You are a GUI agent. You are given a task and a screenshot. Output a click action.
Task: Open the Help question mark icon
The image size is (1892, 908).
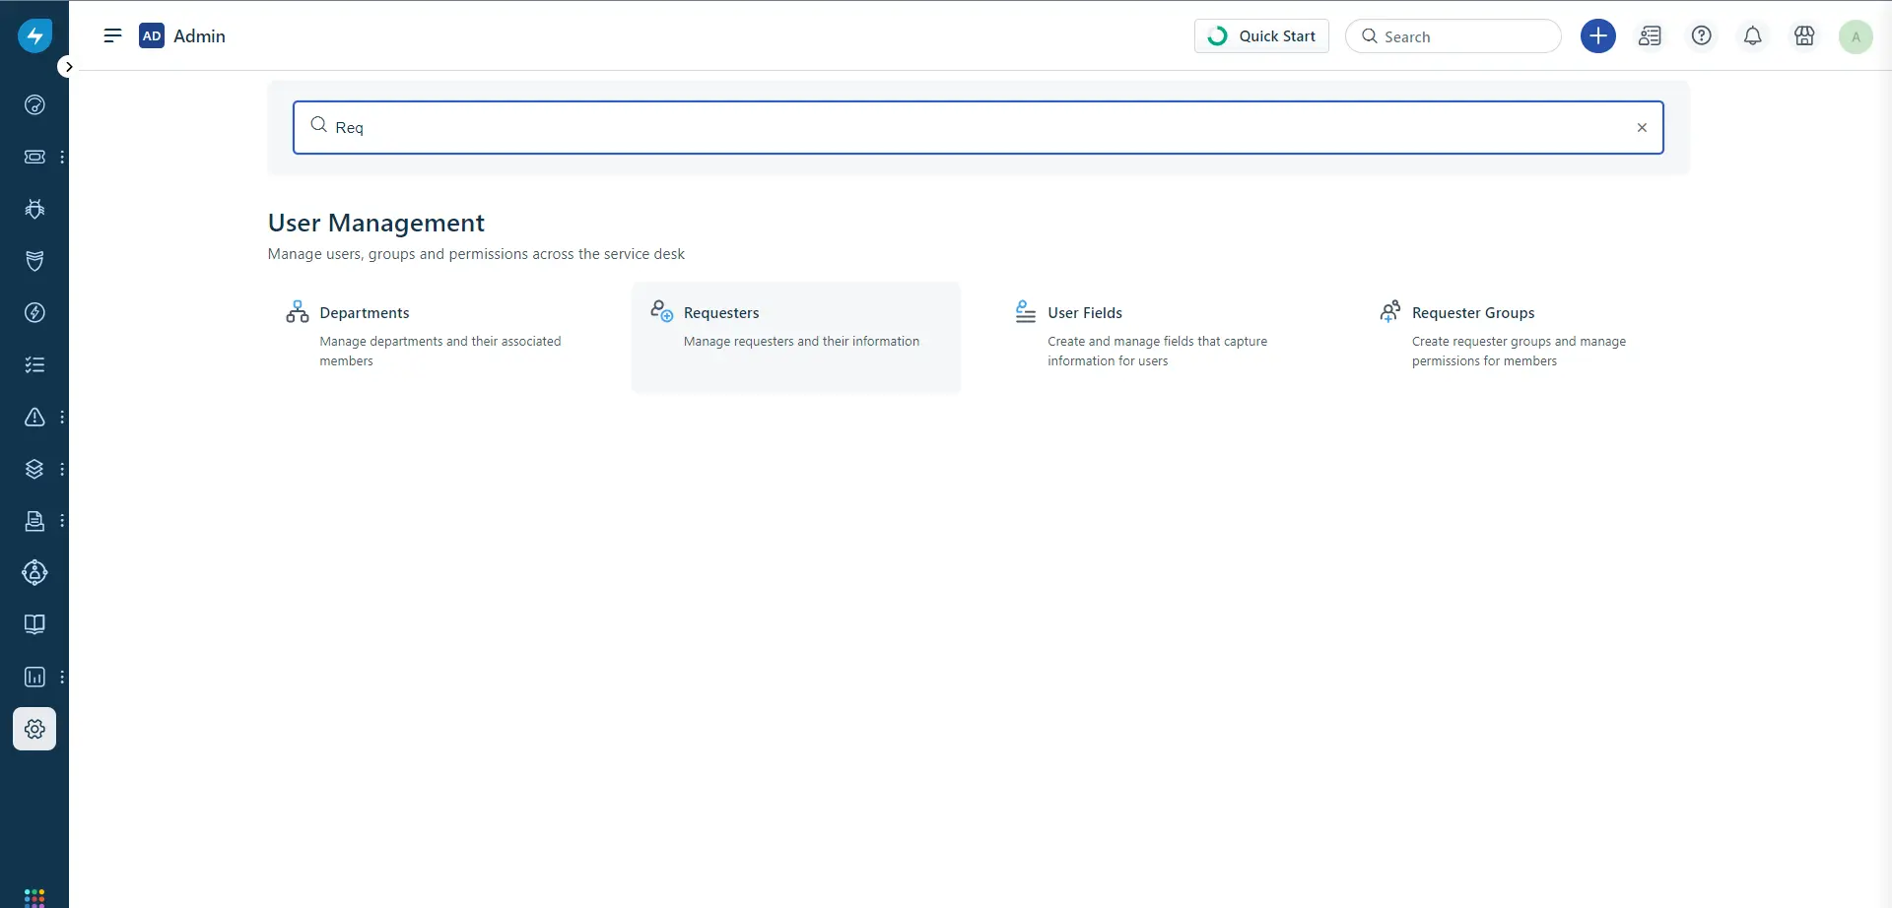[1702, 35]
